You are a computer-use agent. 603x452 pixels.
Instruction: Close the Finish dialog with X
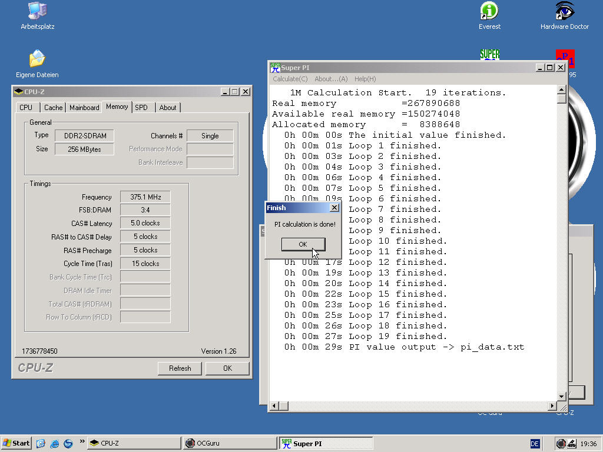[x=334, y=208]
